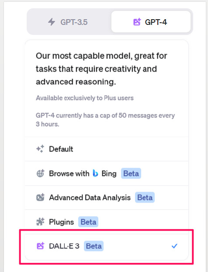This screenshot has height=272, width=208.
Task: Click the Beta badge next to Bing
Action: [x=131, y=173]
